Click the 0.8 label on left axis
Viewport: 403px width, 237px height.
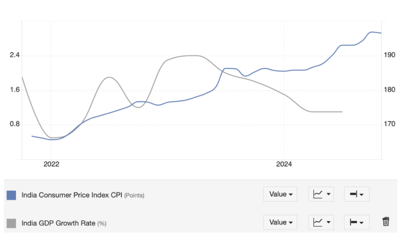[x=15, y=124]
